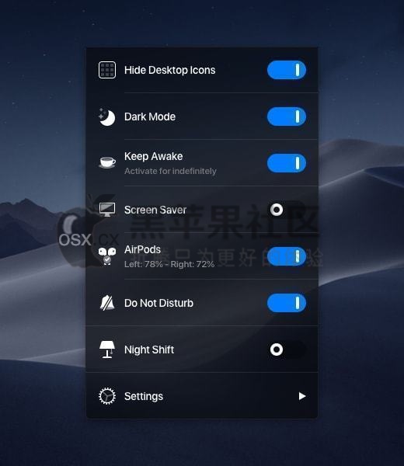Click the Hide Desktop Icons grid icon
Screen dimensions: 404x466
(107, 70)
